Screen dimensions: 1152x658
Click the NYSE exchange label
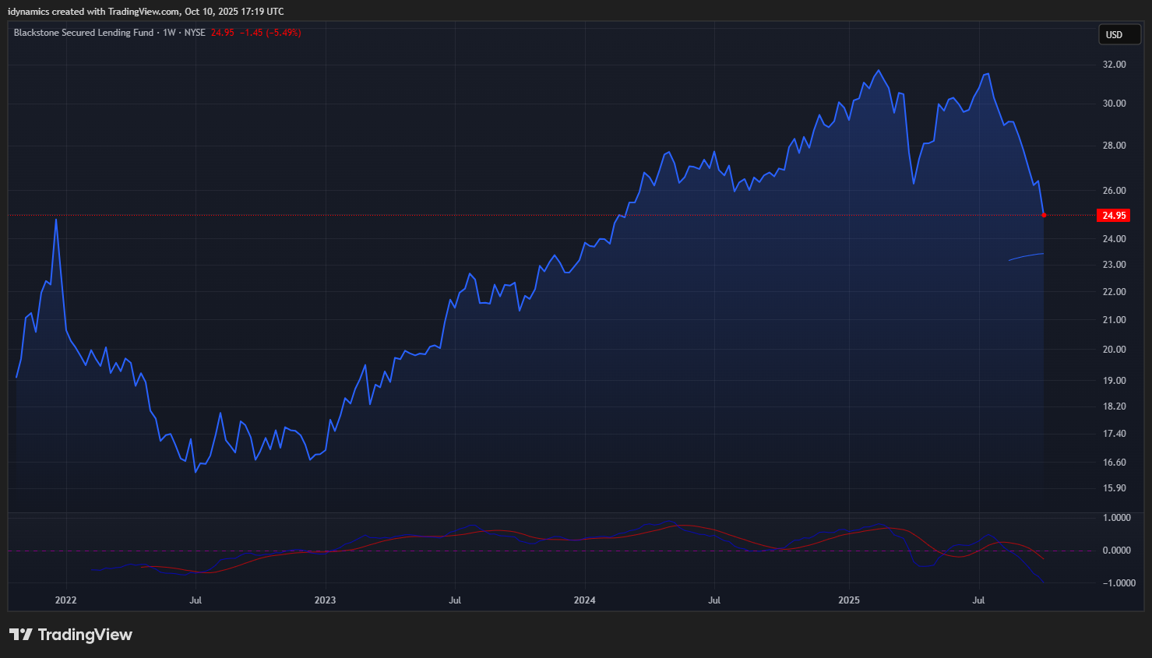(x=195, y=33)
